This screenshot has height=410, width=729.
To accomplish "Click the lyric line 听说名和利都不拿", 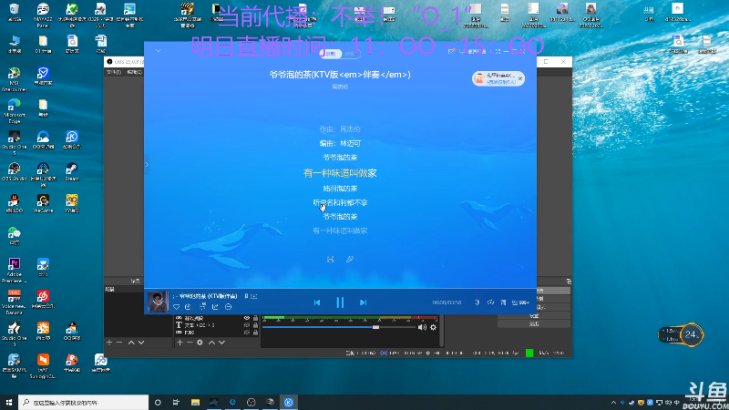I will click(340, 202).
